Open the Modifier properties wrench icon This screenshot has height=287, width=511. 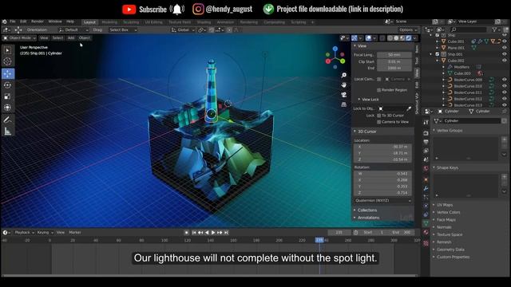[426, 188]
